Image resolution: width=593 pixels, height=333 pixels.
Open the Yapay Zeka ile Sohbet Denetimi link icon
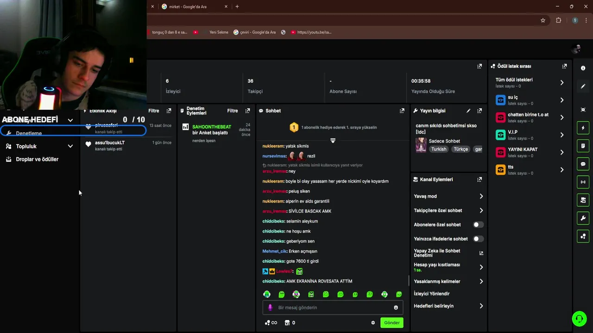(481, 253)
